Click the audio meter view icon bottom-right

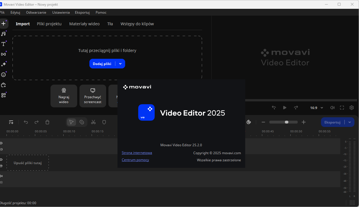coord(352,202)
